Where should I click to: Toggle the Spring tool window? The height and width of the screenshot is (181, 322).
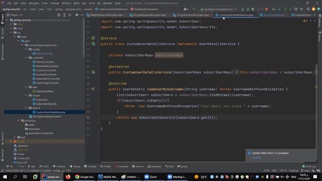click(182, 166)
